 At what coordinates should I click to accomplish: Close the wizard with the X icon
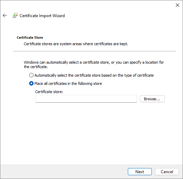coord(178,5)
